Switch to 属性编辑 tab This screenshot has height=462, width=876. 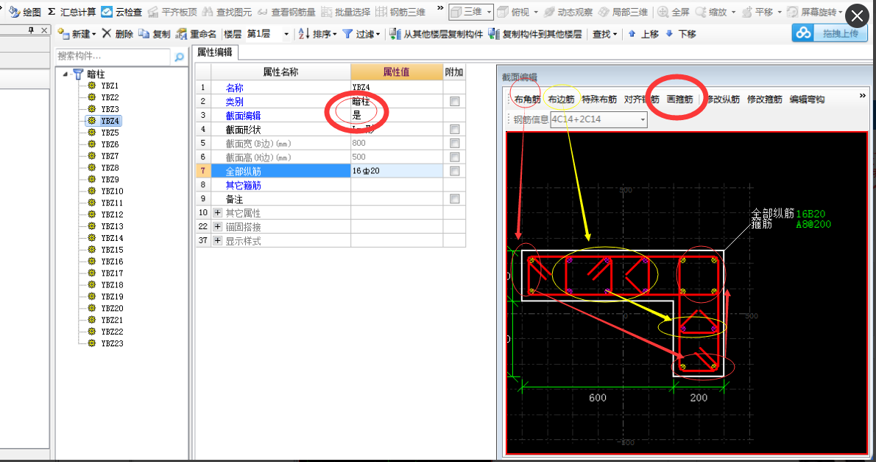click(215, 52)
